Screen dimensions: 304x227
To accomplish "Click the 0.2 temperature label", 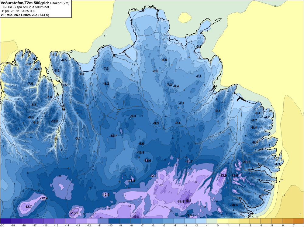I will [x=56, y=139].
